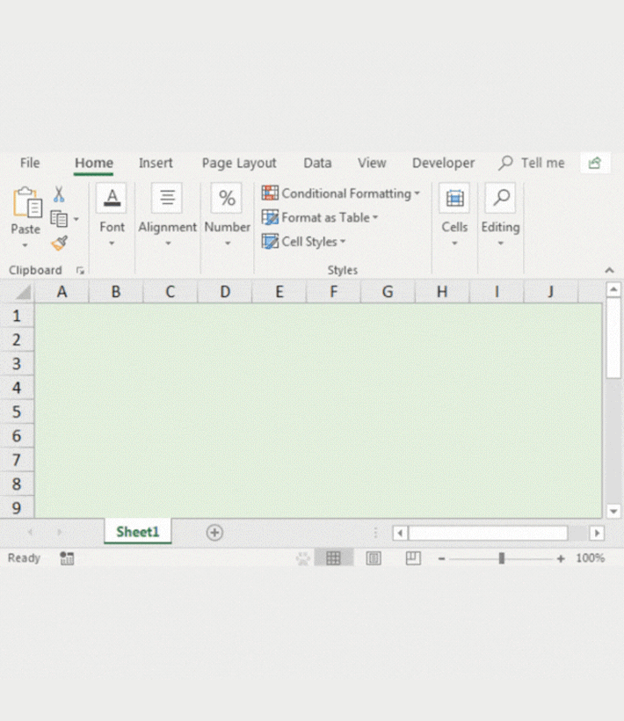
Task: Click the Ready status text
Action: 24,558
